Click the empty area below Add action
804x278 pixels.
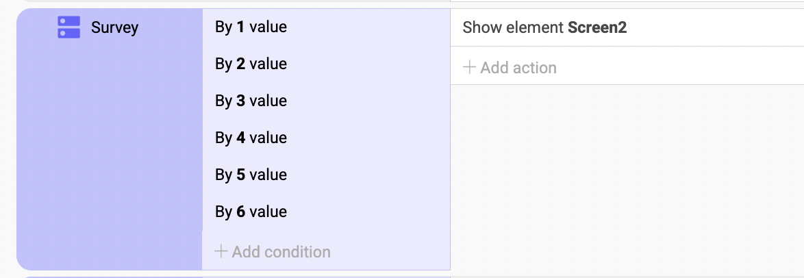[627, 177]
